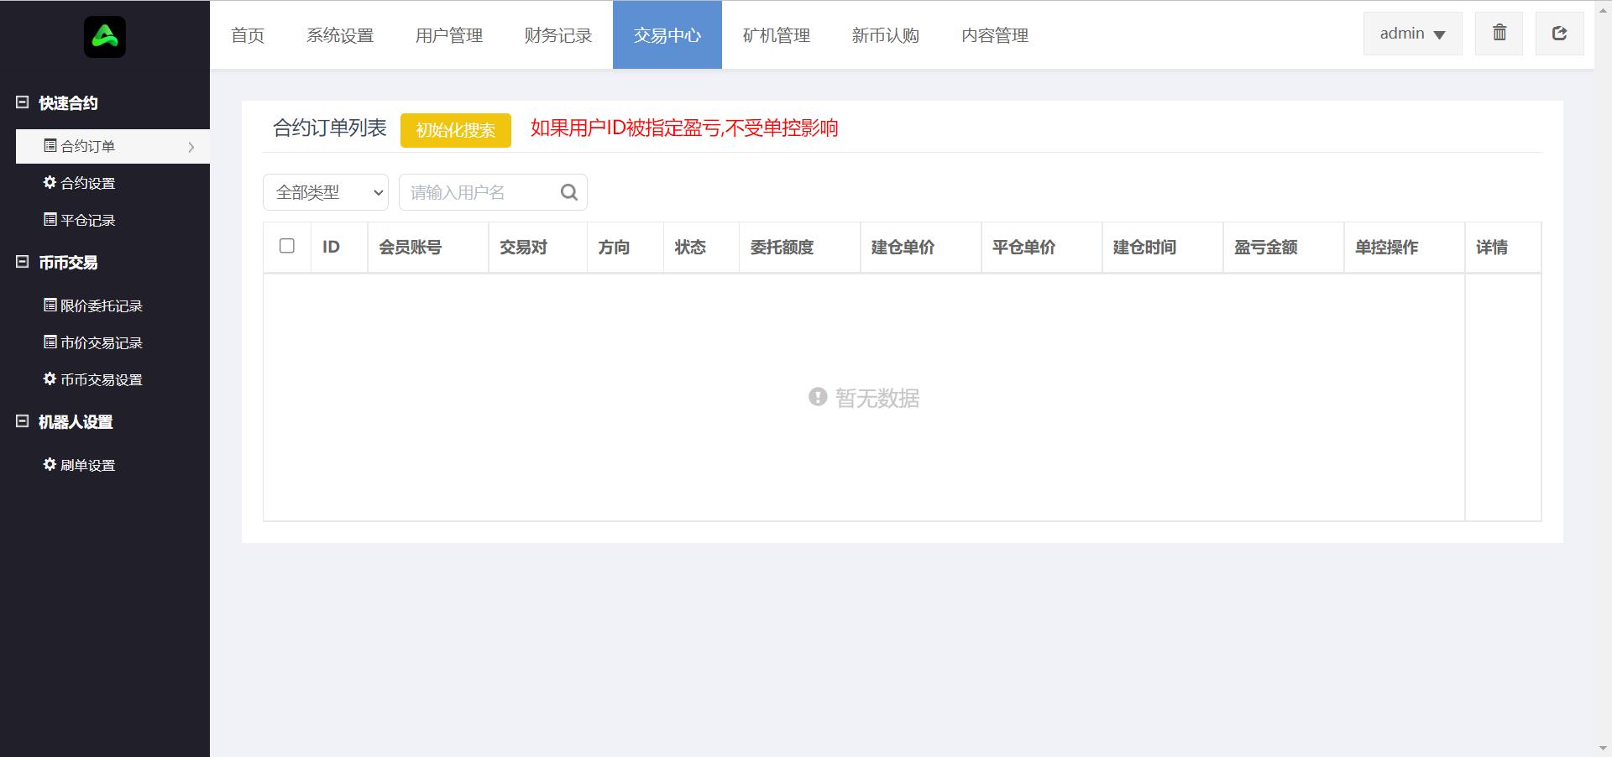Expand the admin user dropdown

pyautogui.click(x=1412, y=34)
